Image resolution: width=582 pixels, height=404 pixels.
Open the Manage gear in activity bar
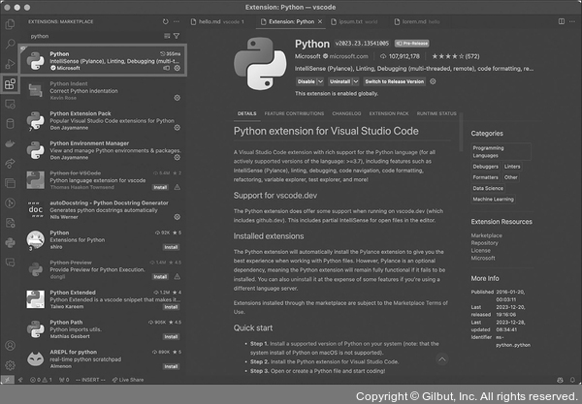tap(10, 365)
